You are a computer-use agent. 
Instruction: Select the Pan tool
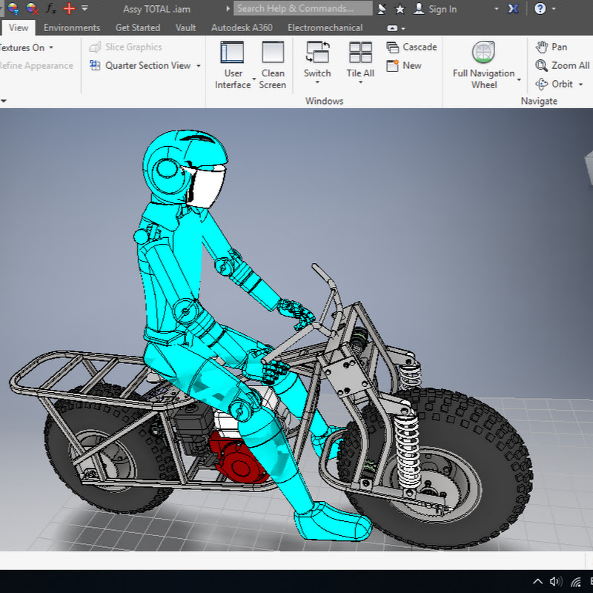pos(551,47)
